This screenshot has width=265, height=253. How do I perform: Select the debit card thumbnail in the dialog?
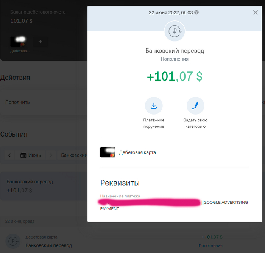point(108,152)
